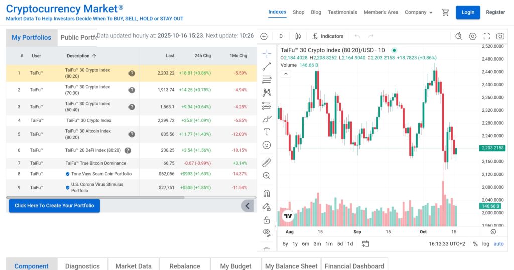Open the D interval dropdown

point(281,36)
